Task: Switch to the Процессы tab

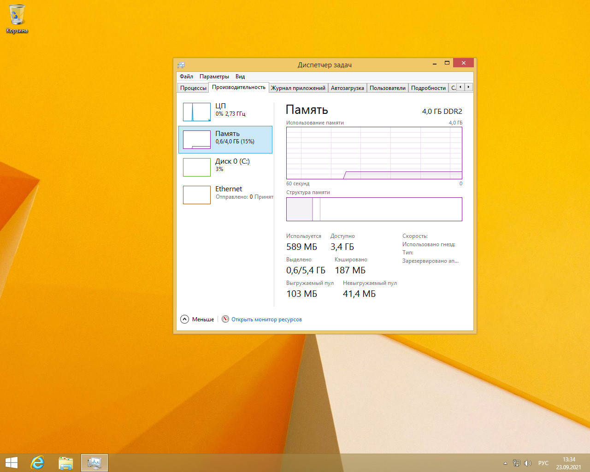Action: pyautogui.click(x=193, y=88)
